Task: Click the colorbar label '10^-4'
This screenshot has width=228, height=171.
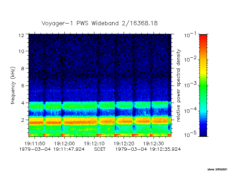Action: (x=190, y=110)
